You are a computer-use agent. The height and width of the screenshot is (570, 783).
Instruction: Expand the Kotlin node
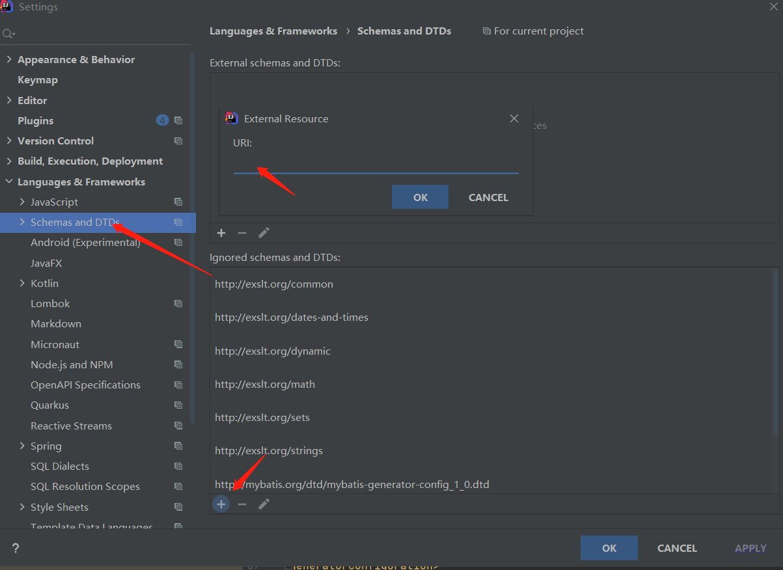tap(22, 283)
